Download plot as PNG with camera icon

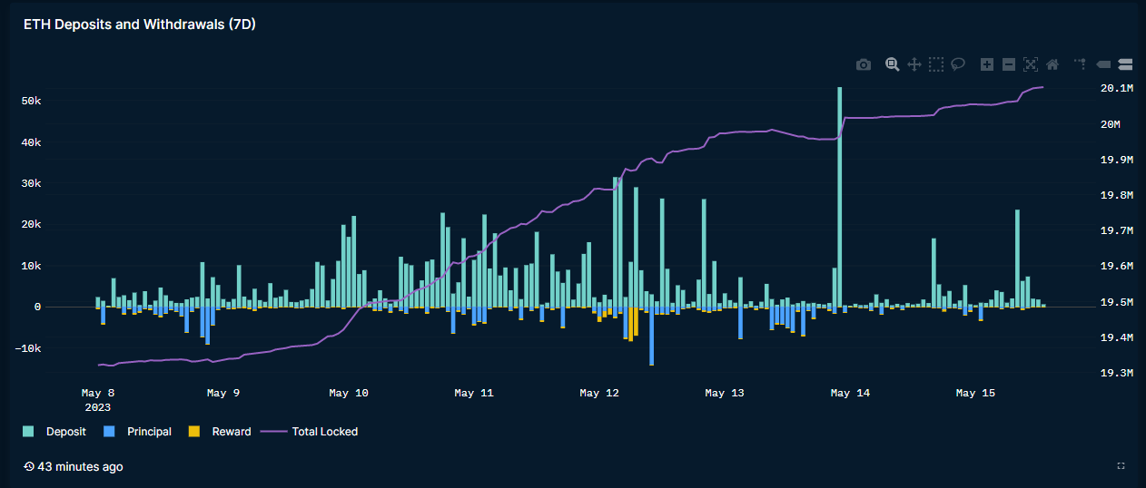pos(864,64)
